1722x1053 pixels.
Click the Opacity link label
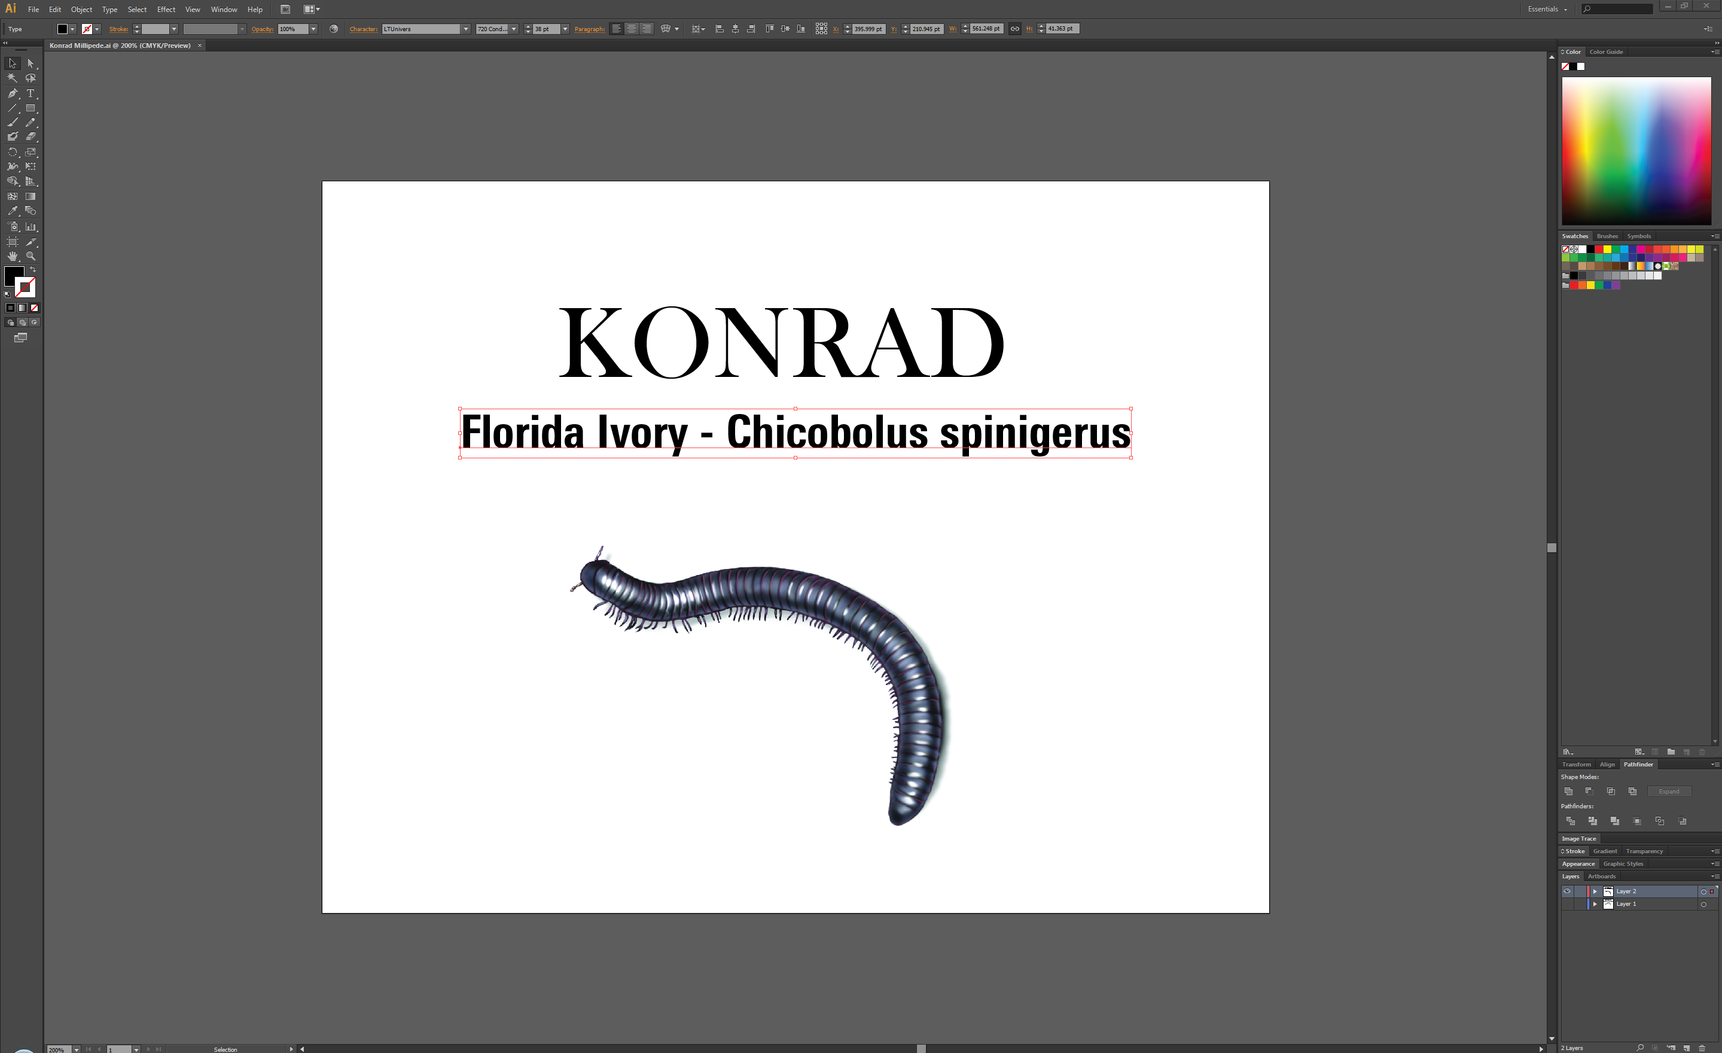pyautogui.click(x=262, y=29)
